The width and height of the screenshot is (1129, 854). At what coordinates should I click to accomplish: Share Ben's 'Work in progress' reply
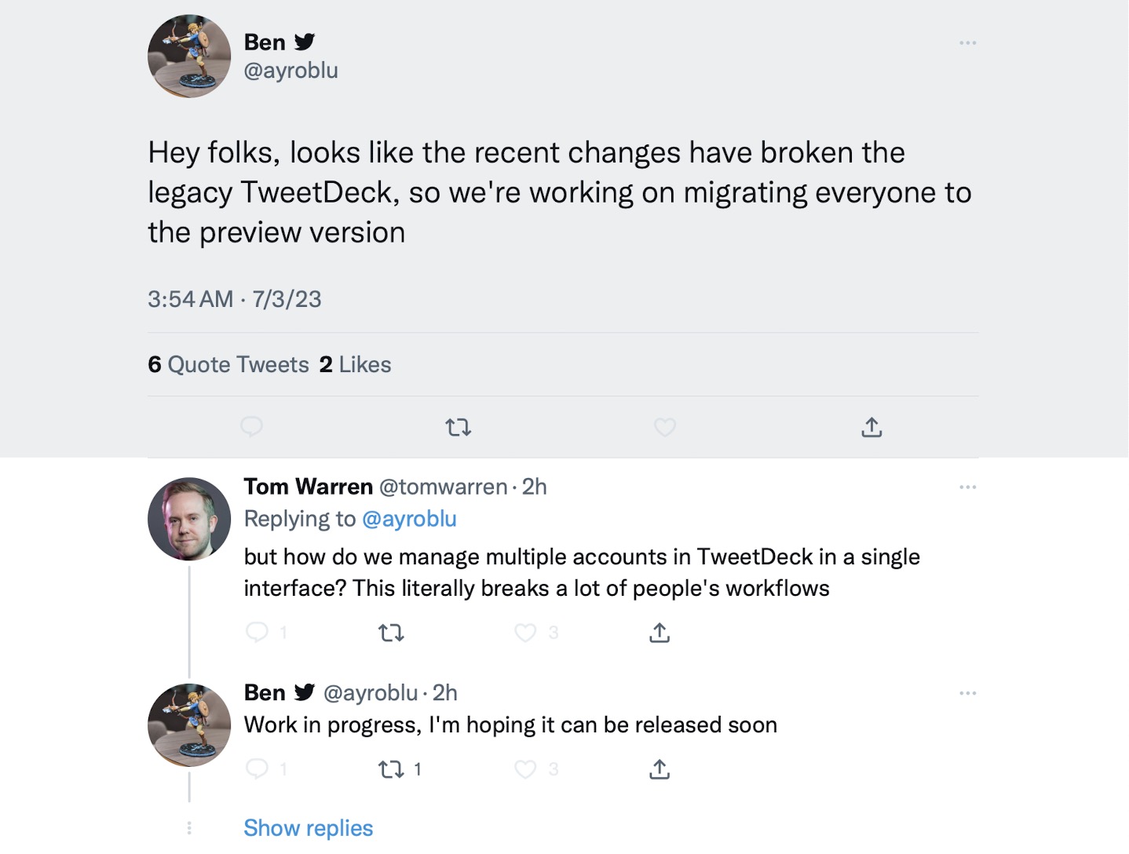click(x=659, y=769)
